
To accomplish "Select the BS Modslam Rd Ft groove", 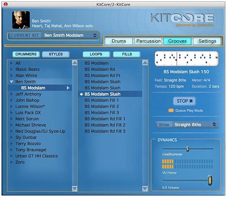I will point(102,76).
